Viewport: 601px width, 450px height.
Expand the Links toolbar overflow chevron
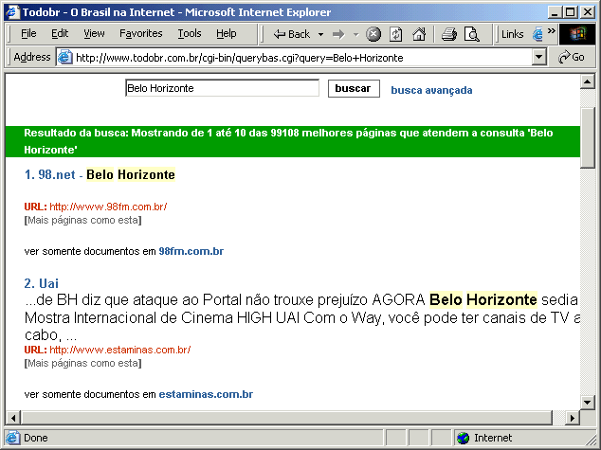(x=552, y=31)
